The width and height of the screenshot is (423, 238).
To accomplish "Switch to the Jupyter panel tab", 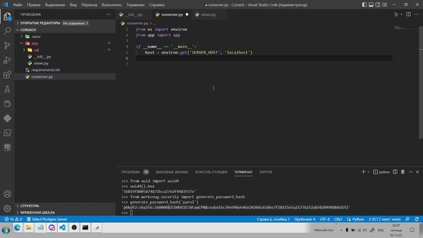I will 266,172.
